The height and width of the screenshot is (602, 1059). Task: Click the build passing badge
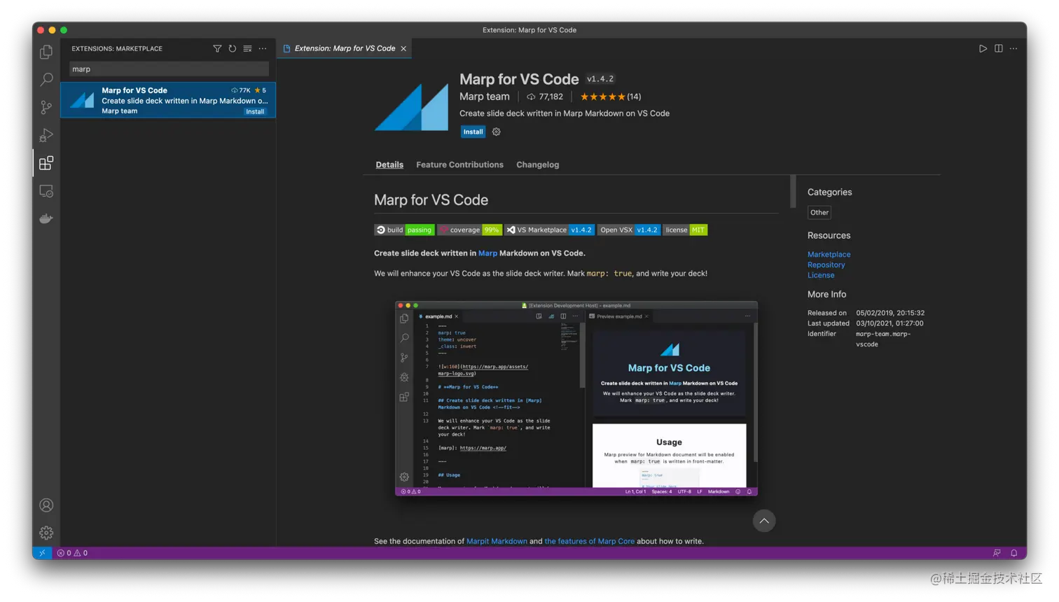[x=404, y=230]
